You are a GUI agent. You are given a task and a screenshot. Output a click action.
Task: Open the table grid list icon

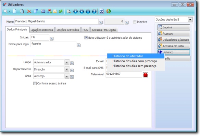point(43,11)
